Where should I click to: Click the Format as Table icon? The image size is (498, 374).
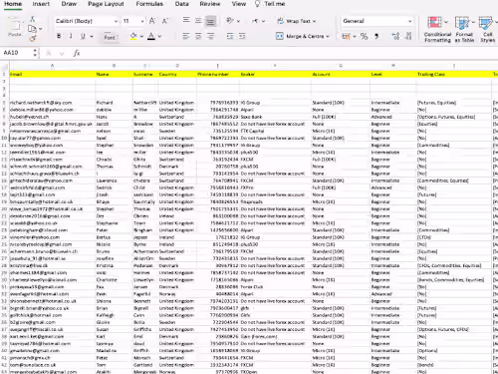point(464,29)
